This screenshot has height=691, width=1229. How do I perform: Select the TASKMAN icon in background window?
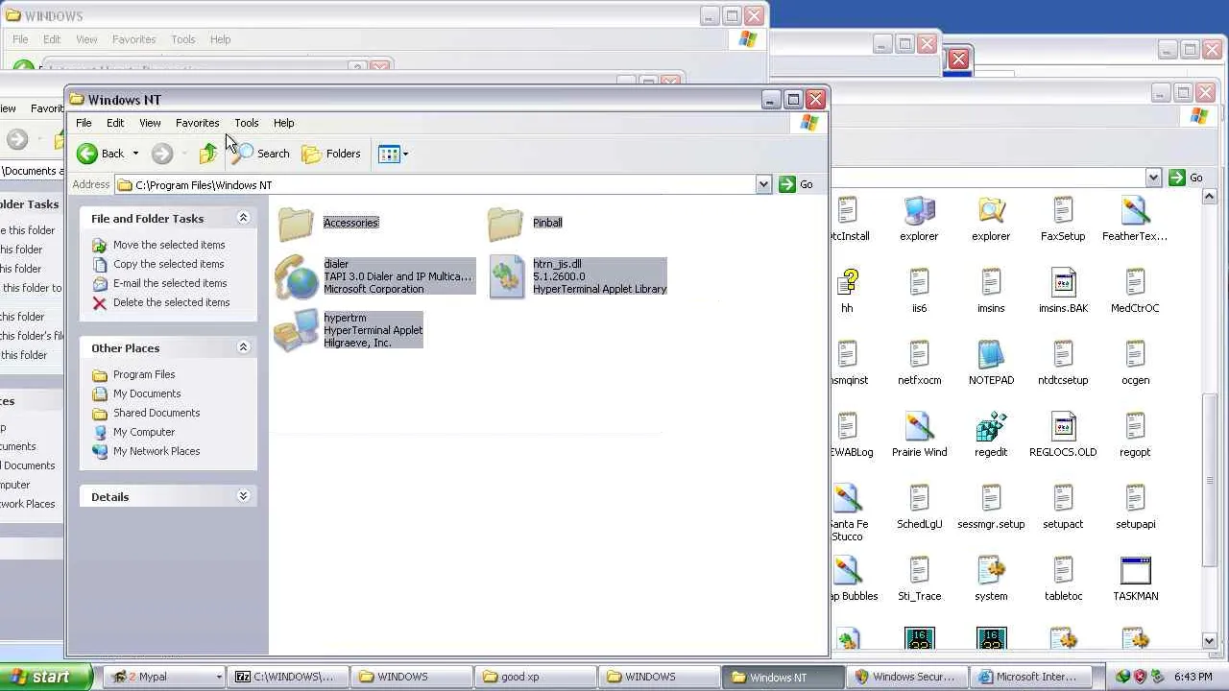coord(1135,571)
